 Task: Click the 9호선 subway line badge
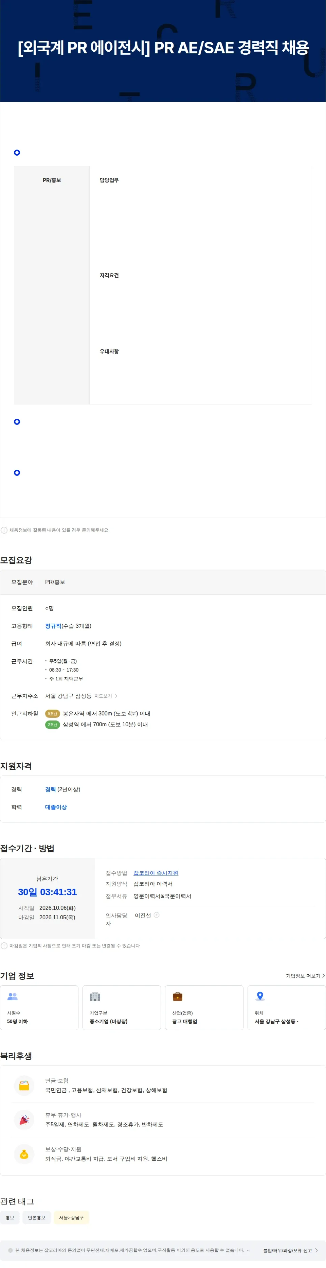click(x=53, y=714)
